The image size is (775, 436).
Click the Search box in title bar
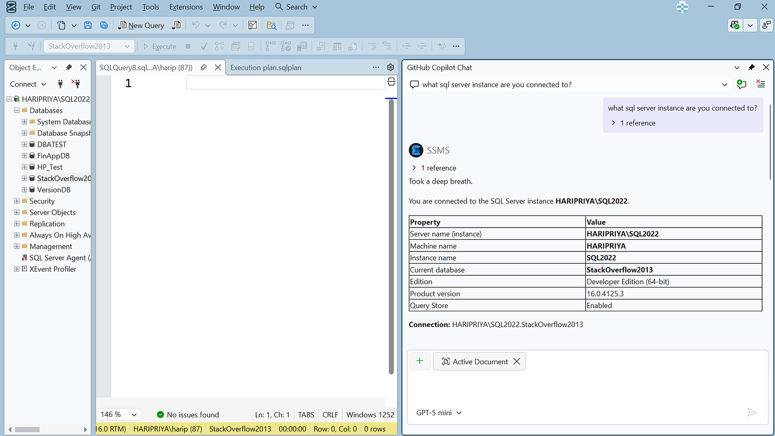tap(296, 7)
